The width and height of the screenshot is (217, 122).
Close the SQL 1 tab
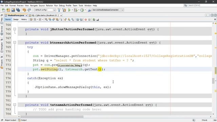(61, 16)
